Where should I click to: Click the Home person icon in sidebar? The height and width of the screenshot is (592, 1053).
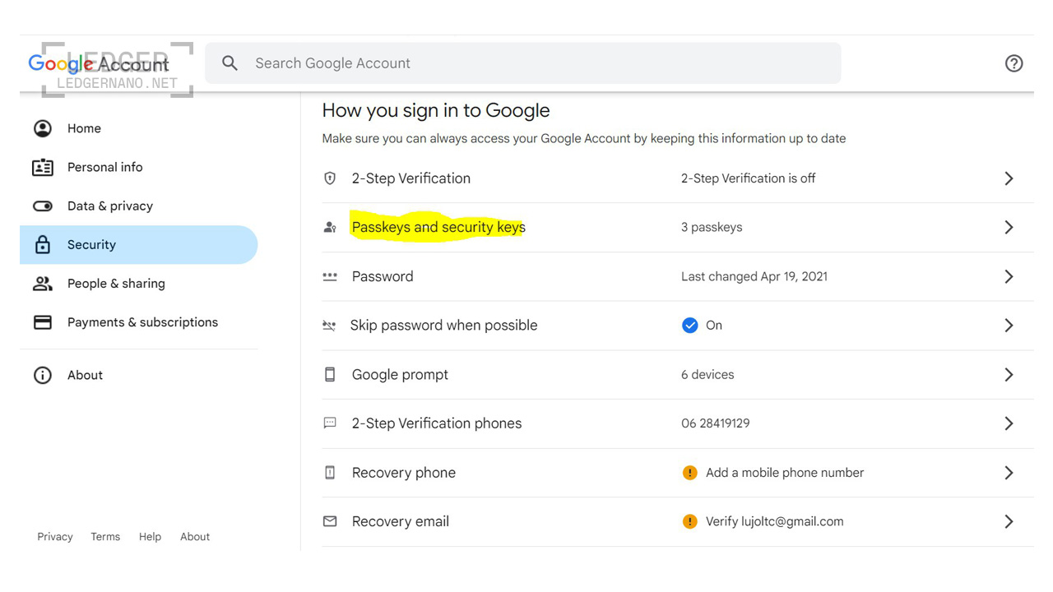tap(42, 128)
